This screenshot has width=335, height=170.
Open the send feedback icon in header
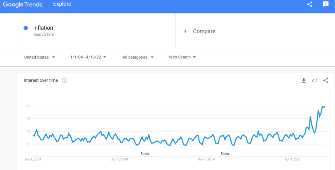(326, 4)
